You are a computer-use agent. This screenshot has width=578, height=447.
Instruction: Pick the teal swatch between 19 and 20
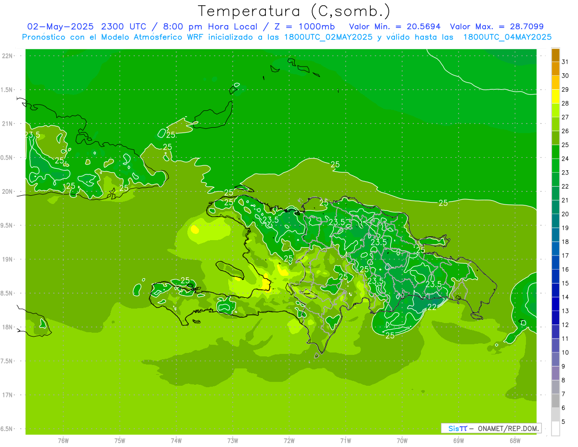point(555,221)
